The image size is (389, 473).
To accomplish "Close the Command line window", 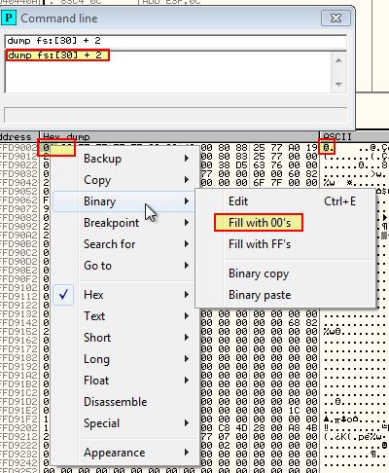I will coord(336,18).
